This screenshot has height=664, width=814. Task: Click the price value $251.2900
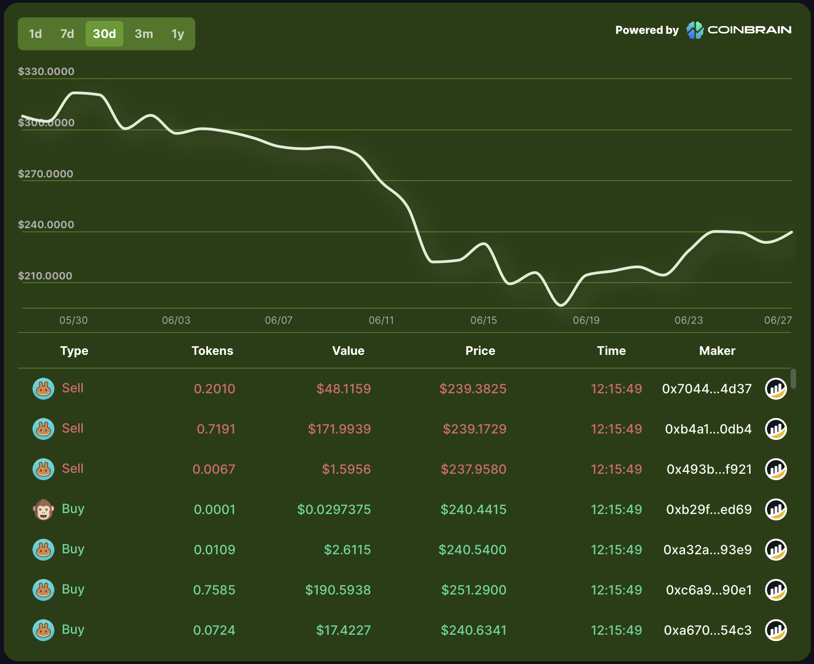click(x=474, y=590)
